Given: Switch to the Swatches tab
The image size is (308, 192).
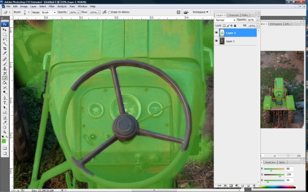Looking at the screenshot, I should tap(271, 162).
